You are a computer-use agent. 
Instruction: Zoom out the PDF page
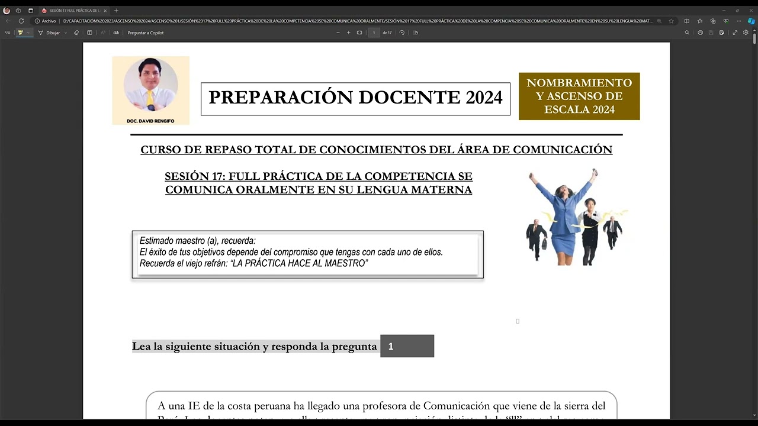point(338,33)
